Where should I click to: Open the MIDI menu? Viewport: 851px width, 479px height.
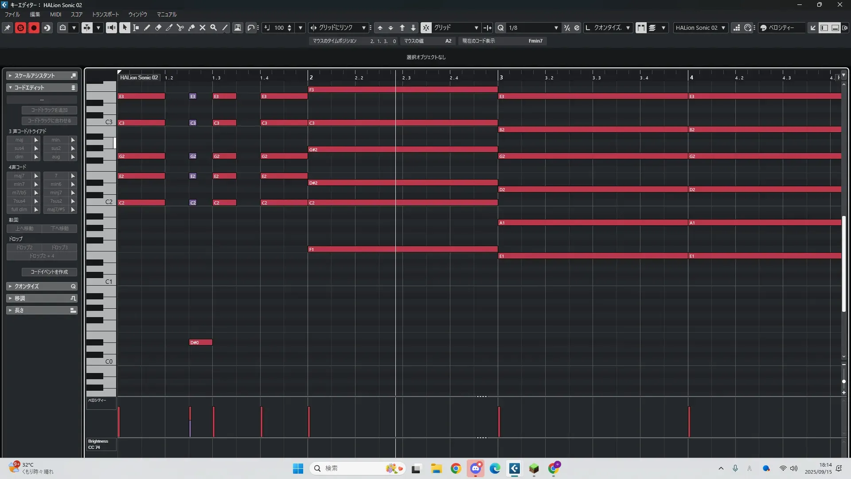pos(55,14)
